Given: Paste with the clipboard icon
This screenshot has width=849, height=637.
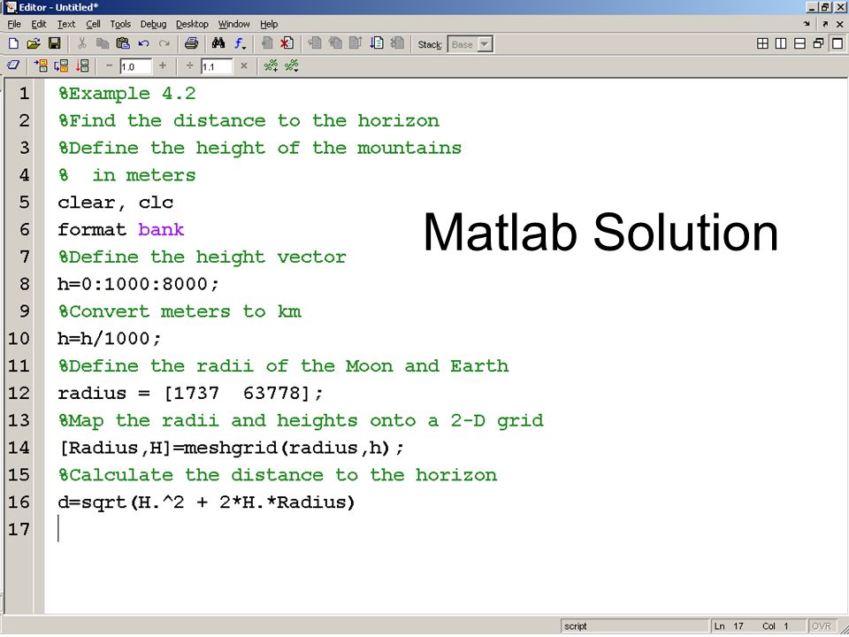Looking at the screenshot, I should point(124,44).
